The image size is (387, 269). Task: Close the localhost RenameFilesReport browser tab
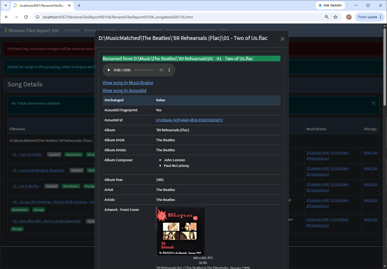69,5
